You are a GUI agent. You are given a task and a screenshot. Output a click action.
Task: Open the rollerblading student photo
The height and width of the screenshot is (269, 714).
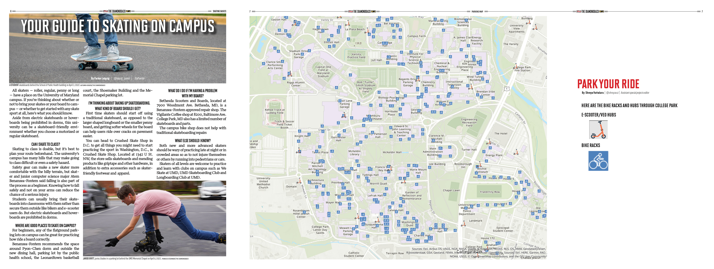(x=154, y=218)
